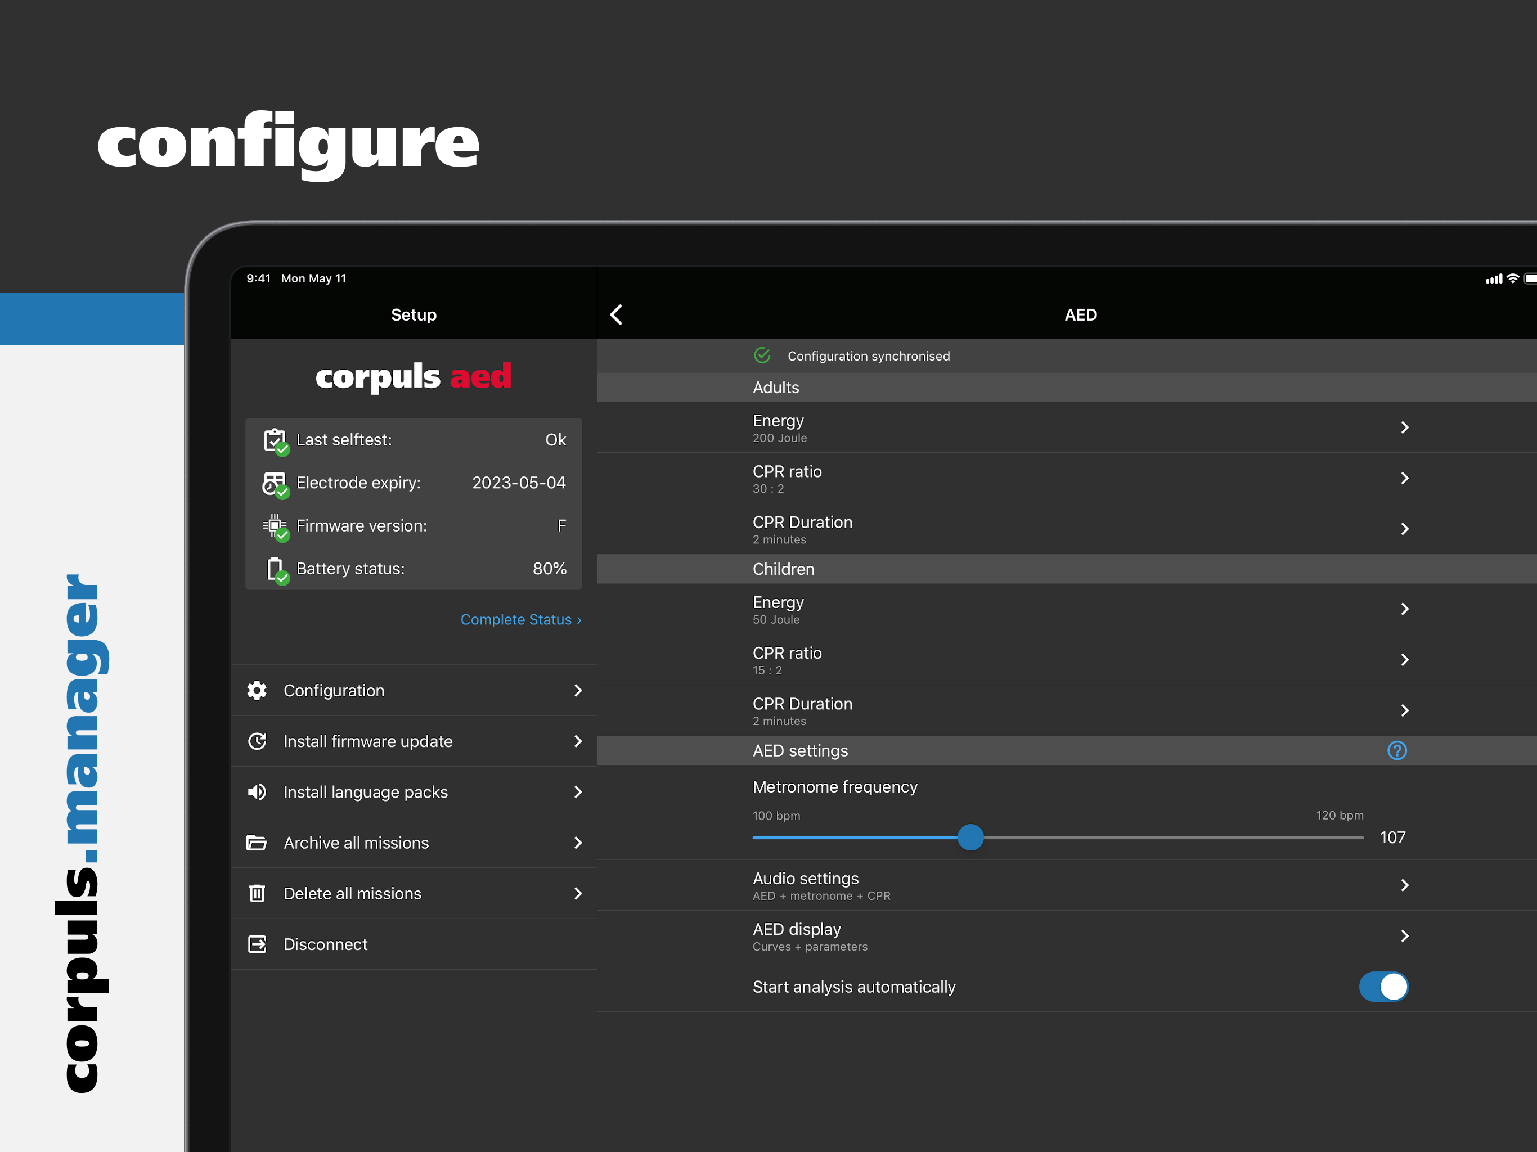Click the Last selftest Ok value
Image resolution: width=1537 pixels, height=1152 pixels.
pyautogui.click(x=555, y=440)
